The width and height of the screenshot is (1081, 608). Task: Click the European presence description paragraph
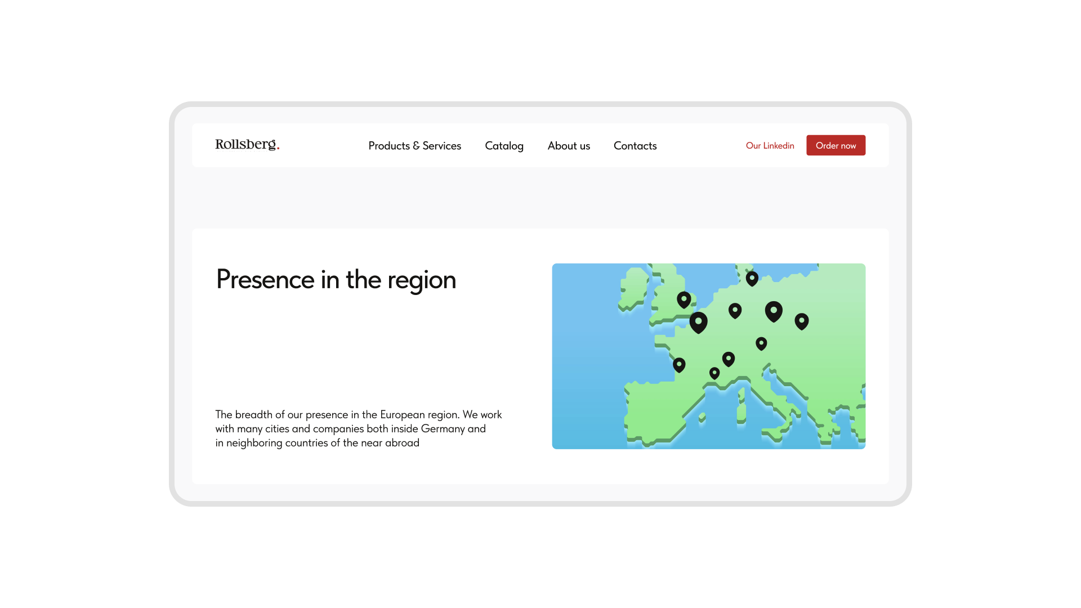(358, 428)
